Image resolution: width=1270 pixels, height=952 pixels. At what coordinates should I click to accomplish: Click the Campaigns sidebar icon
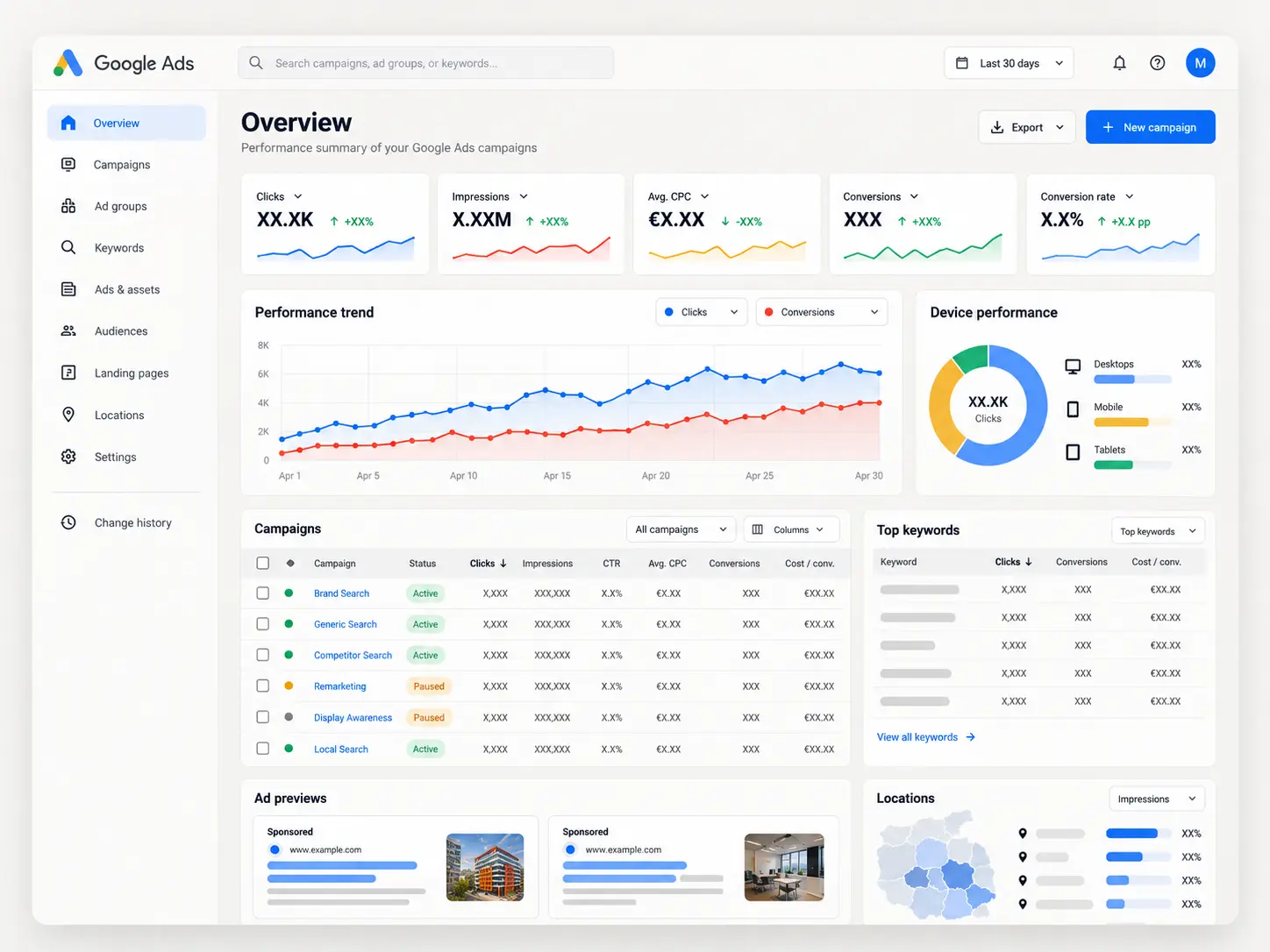(68, 165)
